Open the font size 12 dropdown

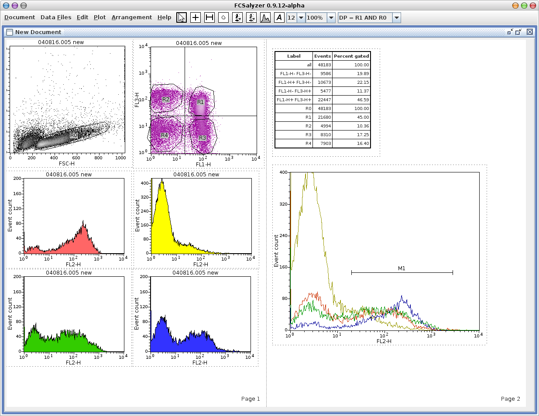point(301,17)
